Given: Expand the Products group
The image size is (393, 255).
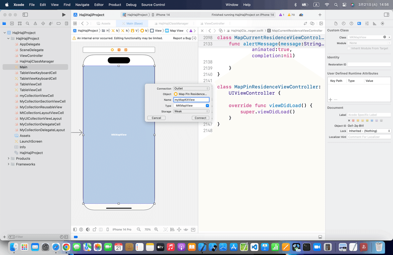Looking at the screenshot, I should 9,158.
